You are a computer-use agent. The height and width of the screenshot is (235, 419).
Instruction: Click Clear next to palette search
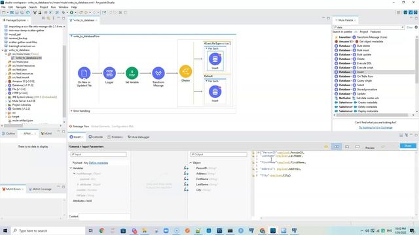(409, 27)
